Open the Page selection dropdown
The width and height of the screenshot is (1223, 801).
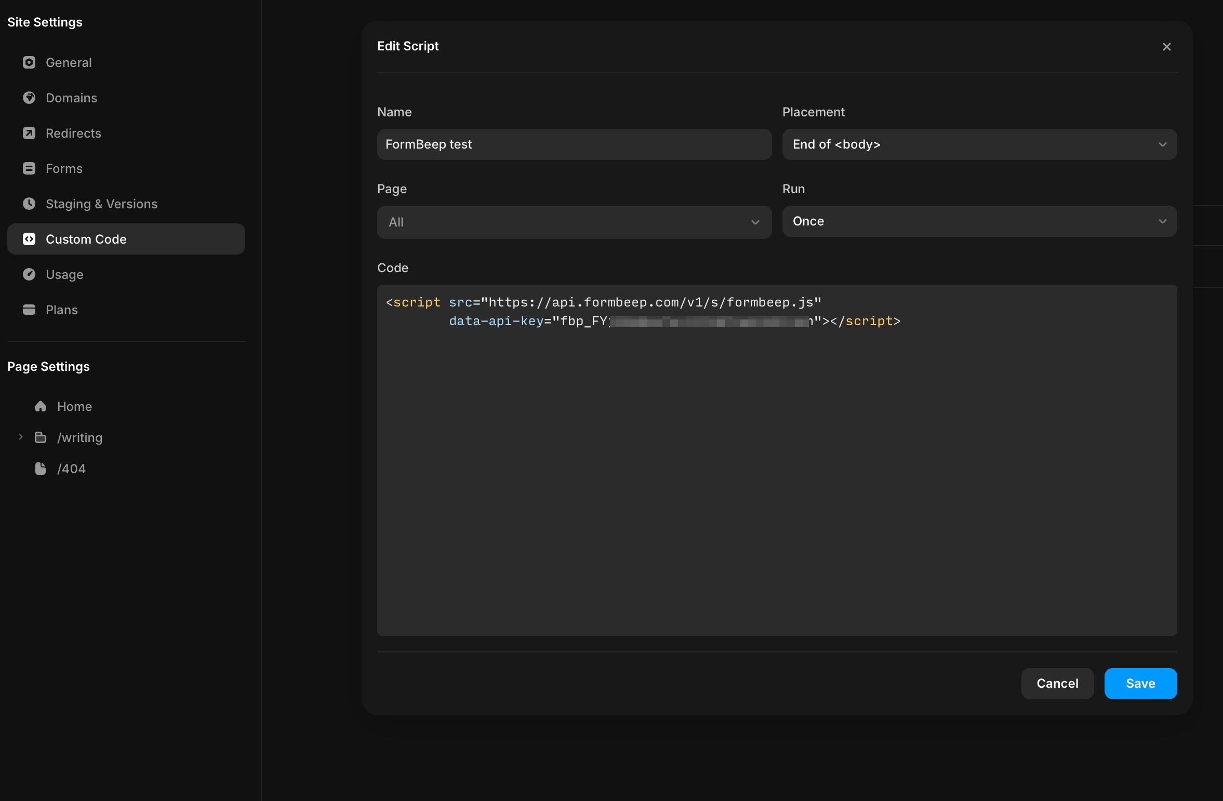(573, 222)
